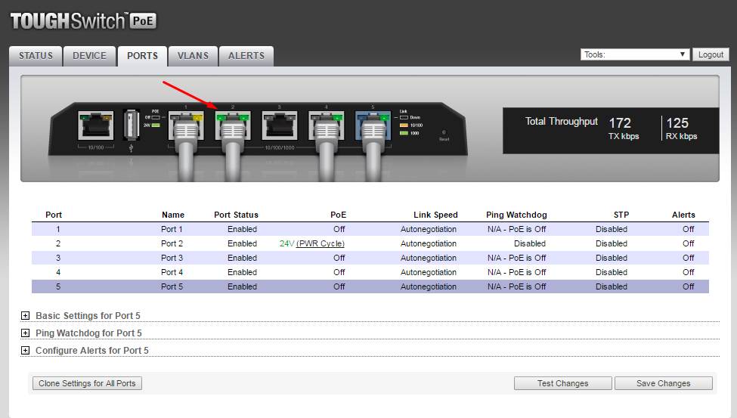Viewport: 737px width, 418px height.
Task: Open the Tools dropdown
Action: (x=634, y=54)
